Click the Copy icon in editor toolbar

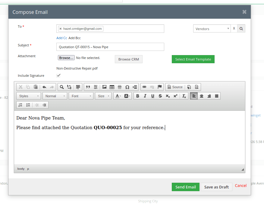coord(28,87)
